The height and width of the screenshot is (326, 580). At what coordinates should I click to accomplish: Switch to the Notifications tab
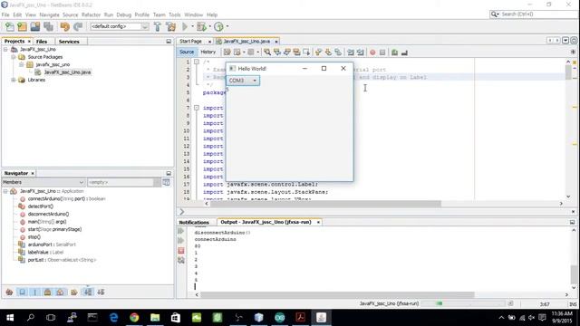[194, 222]
